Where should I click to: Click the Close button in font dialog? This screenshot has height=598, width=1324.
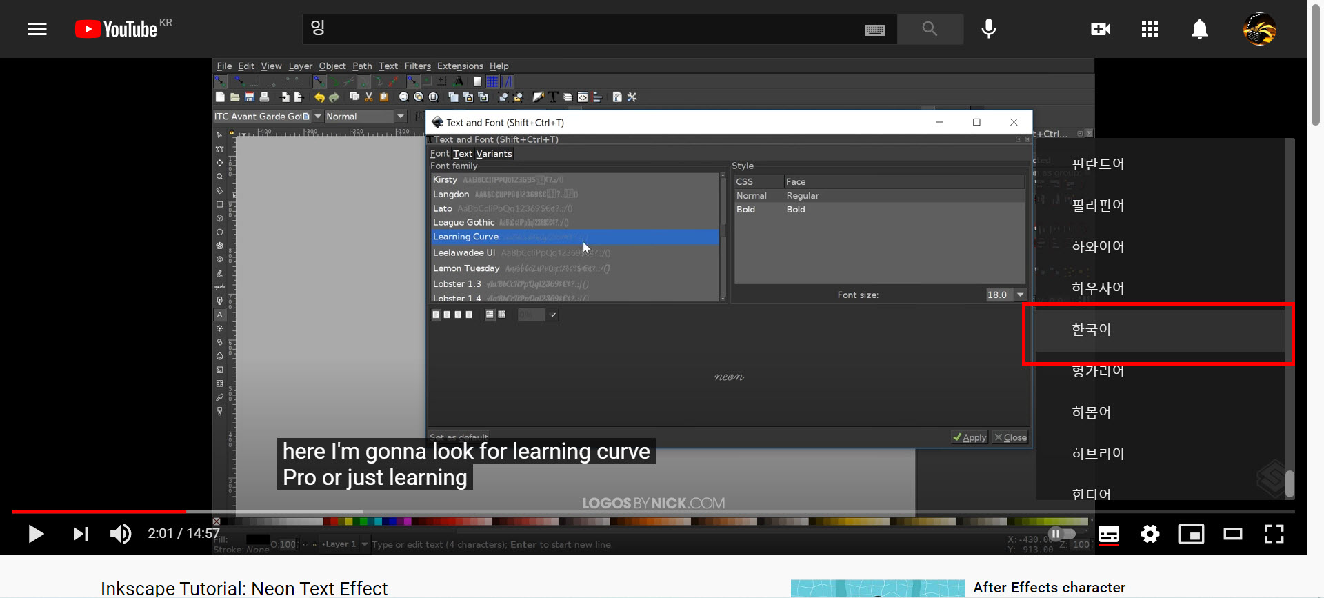pos(1010,437)
